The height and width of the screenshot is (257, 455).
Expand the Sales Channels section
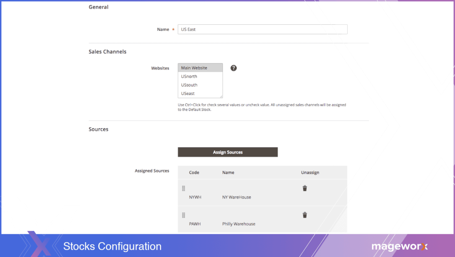pos(107,52)
